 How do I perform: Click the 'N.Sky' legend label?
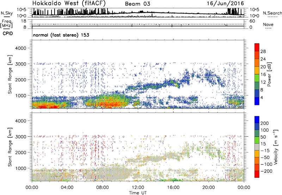pos(7,13)
